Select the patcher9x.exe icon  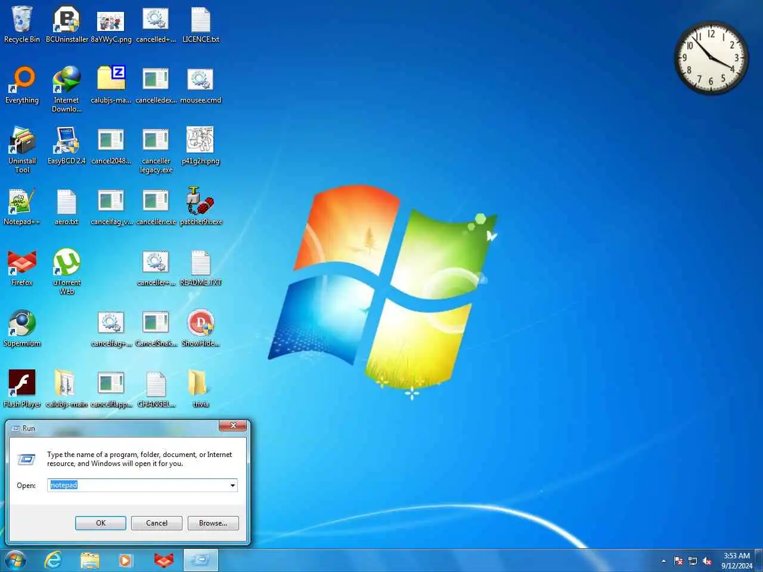(201, 207)
